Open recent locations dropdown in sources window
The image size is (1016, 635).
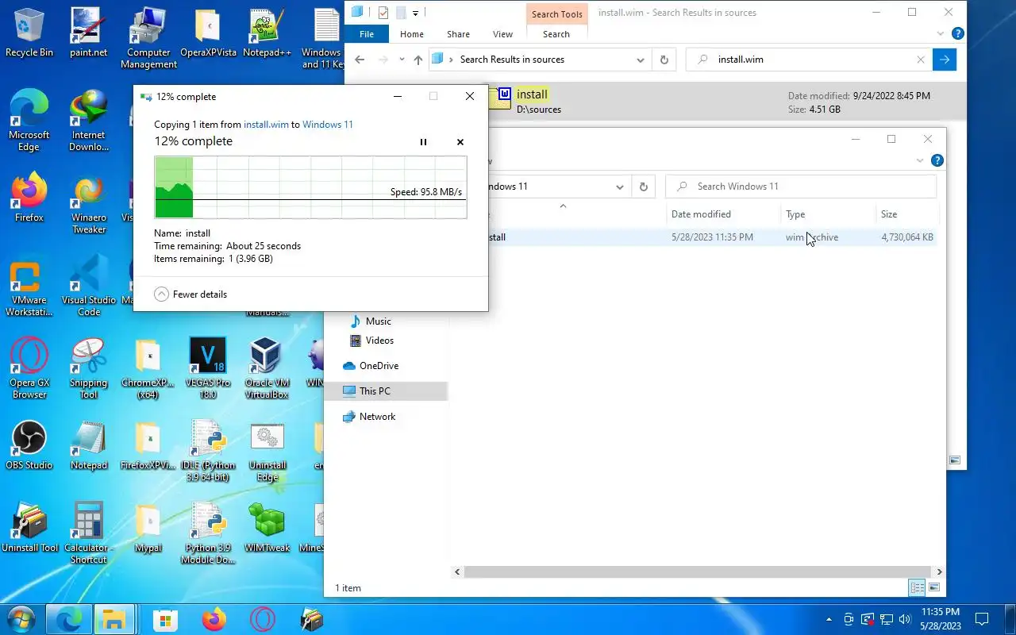coord(402,60)
